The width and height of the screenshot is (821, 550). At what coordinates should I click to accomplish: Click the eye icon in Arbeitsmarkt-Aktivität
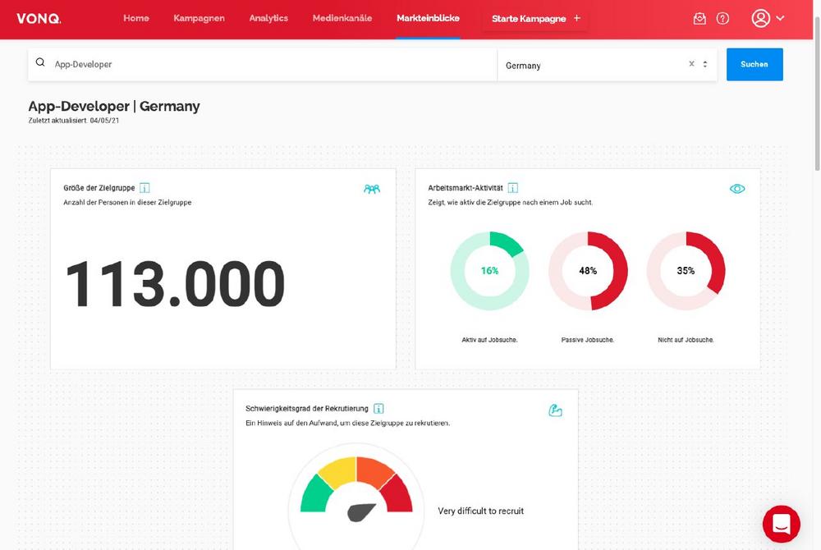click(x=737, y=189)
